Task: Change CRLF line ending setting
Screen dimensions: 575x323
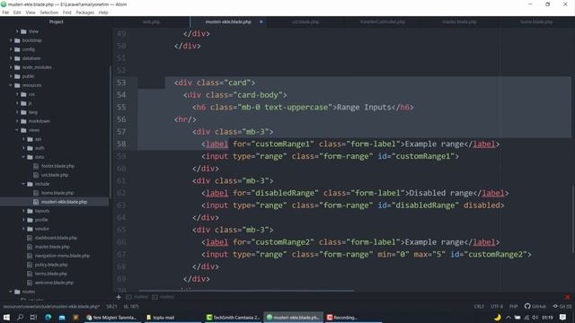Action: click(x=479, y=307)
